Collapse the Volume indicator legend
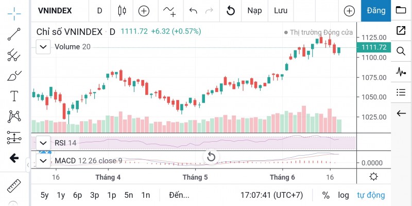This screenshot has width=412, height=206. (43, 47)
